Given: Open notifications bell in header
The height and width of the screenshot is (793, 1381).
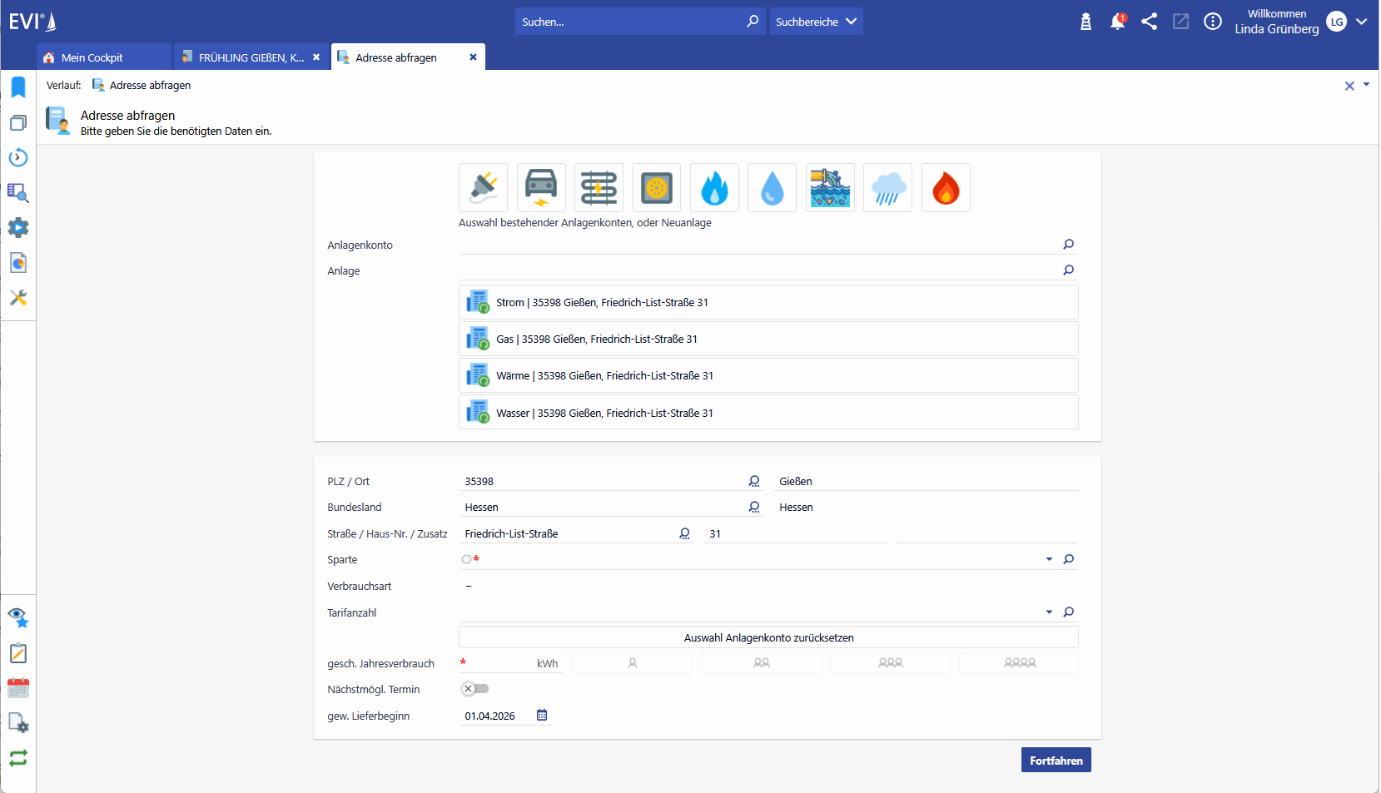Looking at the screenshot, I should click(x=1117, y=22).
